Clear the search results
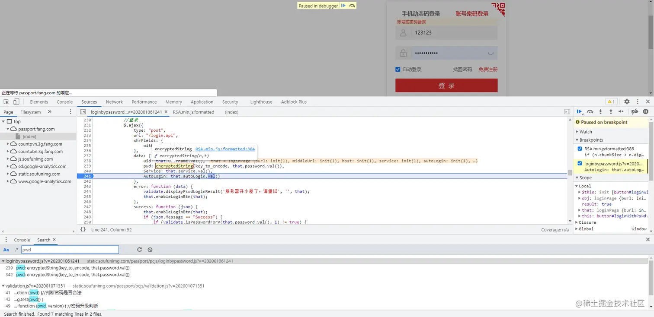Viewport: 654px width, 317px height. 150,250
